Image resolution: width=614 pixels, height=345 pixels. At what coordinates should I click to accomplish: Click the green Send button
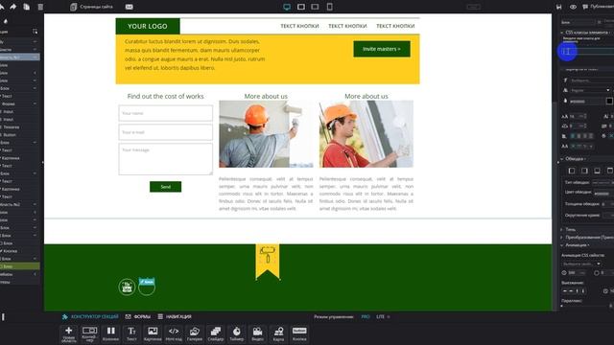pyautogui.click(x=165, y=187)
